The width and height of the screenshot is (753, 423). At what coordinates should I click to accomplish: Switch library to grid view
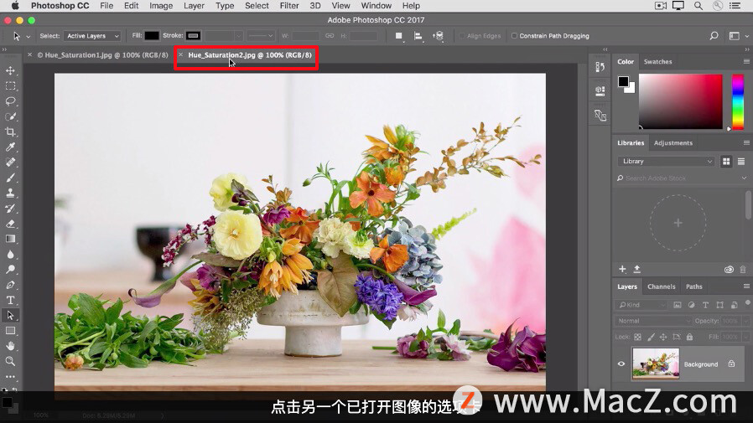[x=726, y=162]
